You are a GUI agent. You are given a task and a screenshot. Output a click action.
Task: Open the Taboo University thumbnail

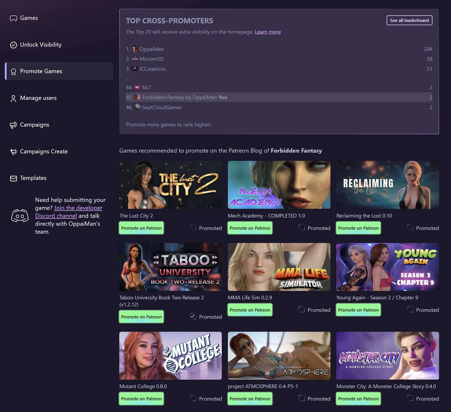171,267
